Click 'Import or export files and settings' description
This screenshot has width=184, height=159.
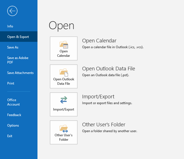[107, 103]
